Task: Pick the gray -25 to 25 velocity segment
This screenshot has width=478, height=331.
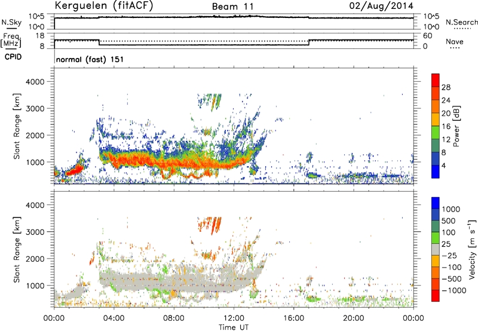Action: tap(436, 249)
